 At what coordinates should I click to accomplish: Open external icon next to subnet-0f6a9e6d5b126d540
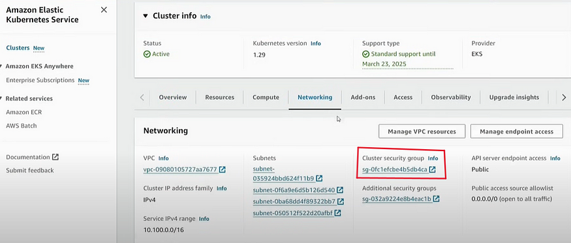340,190
